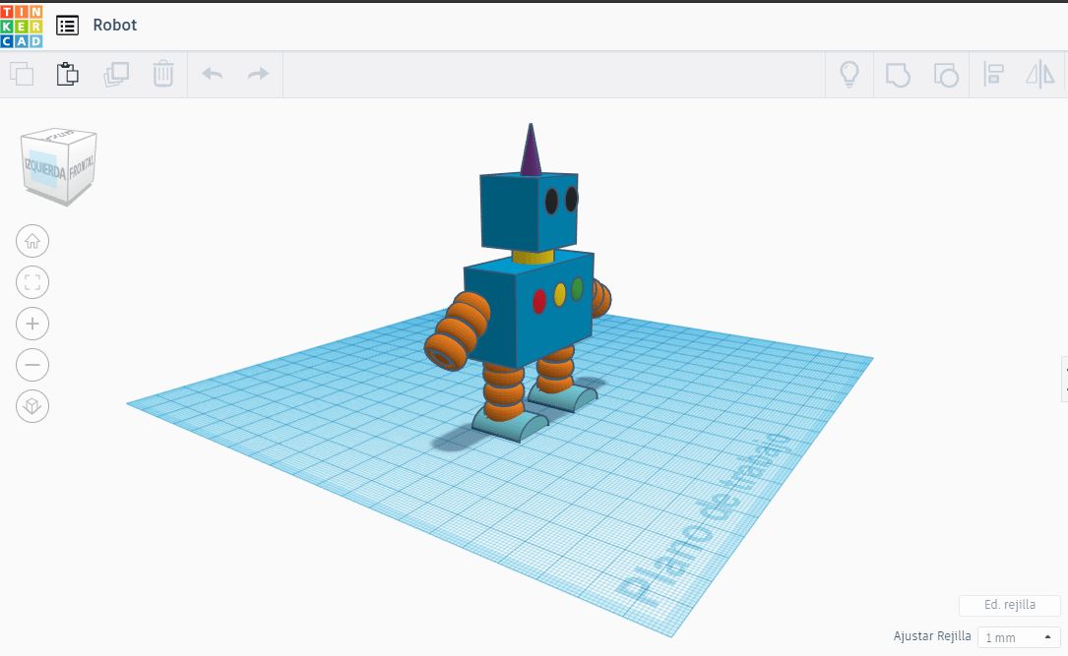This screenshot has height=656, width=1068.
Task: Click IZQUIERDA face of the navigation cube
Action: (x=43, y=167)
